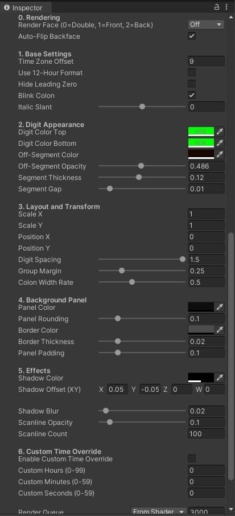Click the Scanline Count value field
Viewport: 235px width, 516px height.
click(x=206, y=434)
